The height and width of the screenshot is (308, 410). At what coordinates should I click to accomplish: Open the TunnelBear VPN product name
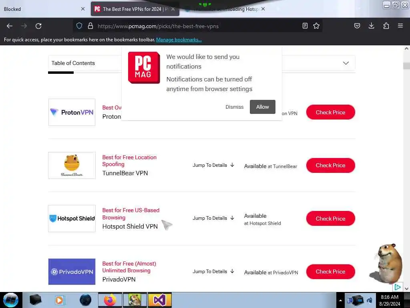tap(125, 173)
